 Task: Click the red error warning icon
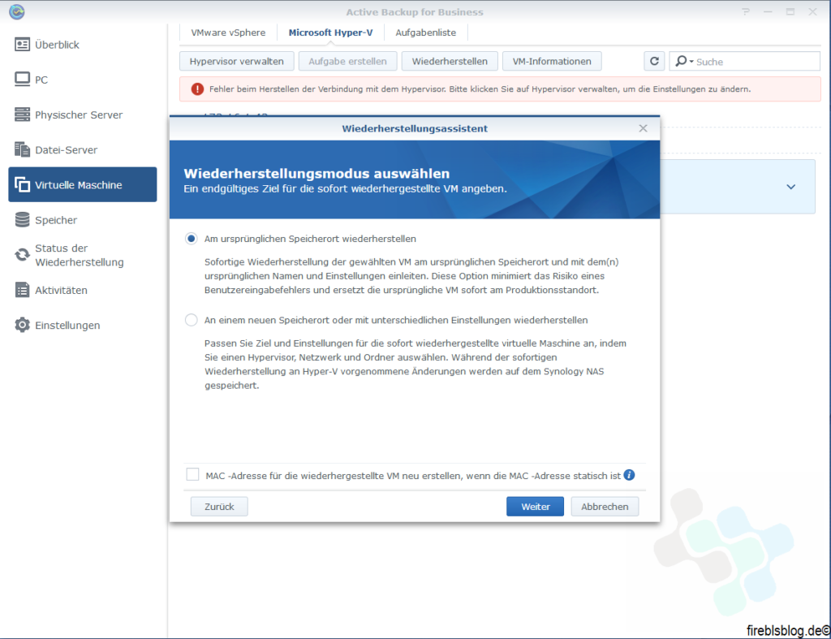197,89
